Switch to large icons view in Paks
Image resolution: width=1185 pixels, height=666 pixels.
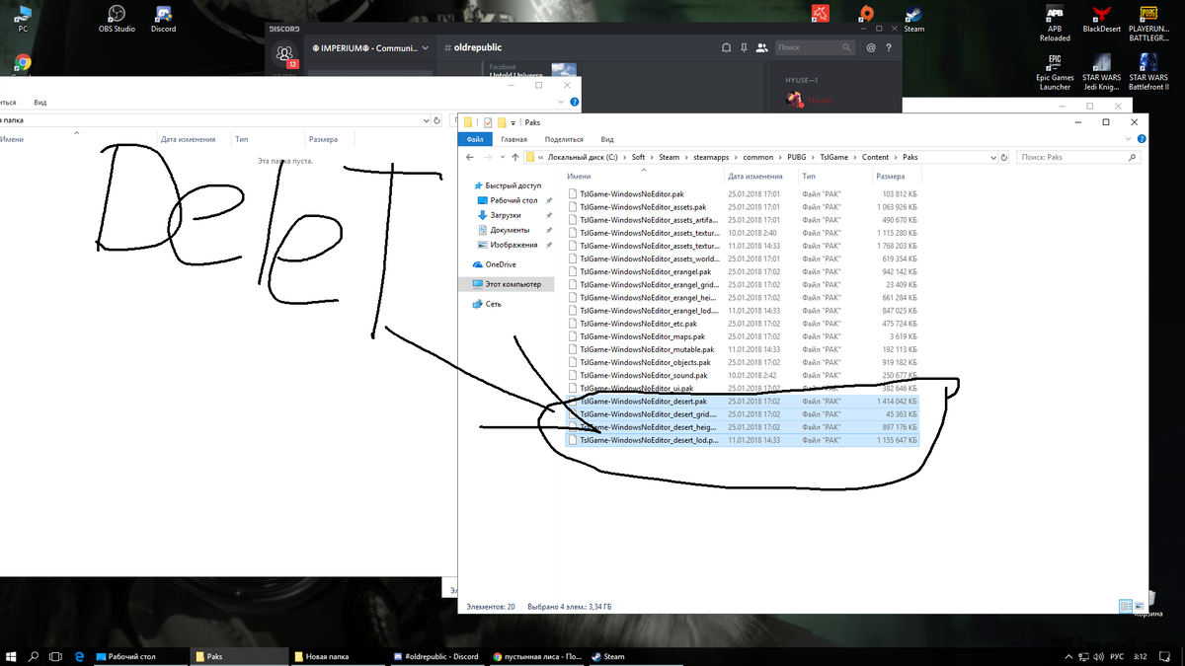[x=1140, y=606]
